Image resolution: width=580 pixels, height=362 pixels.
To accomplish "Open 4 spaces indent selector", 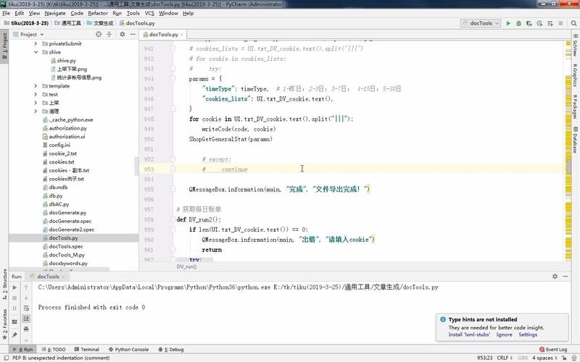I will tap(544, 358).
